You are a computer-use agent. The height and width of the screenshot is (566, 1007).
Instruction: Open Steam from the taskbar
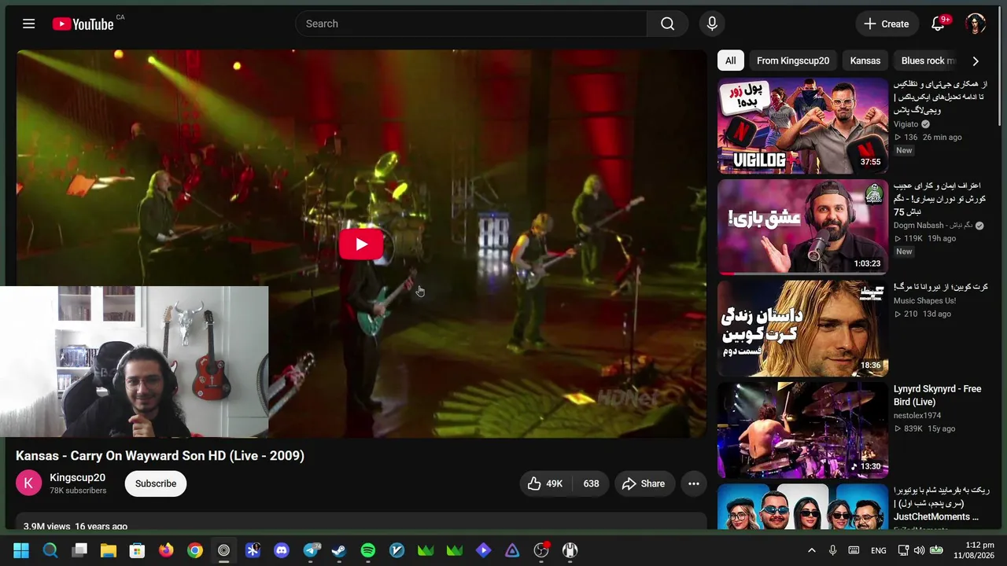click(339, 550)
